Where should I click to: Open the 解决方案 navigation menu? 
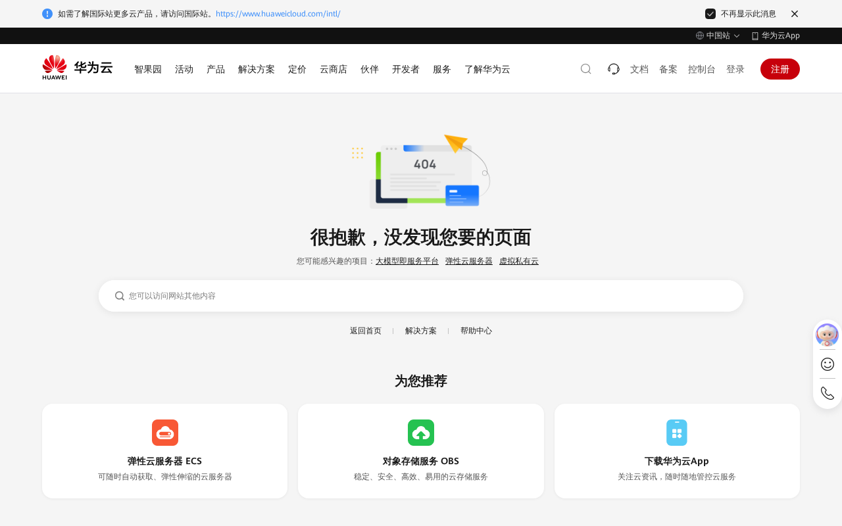(x=257, y=69)
